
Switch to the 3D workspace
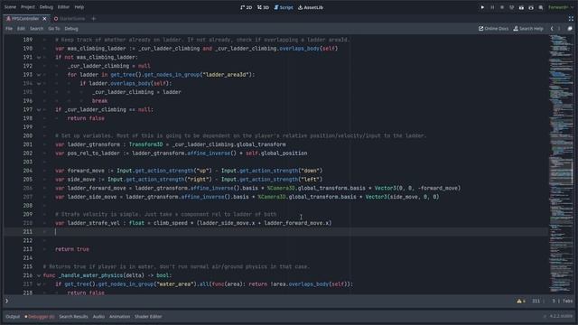pos(263,7)
